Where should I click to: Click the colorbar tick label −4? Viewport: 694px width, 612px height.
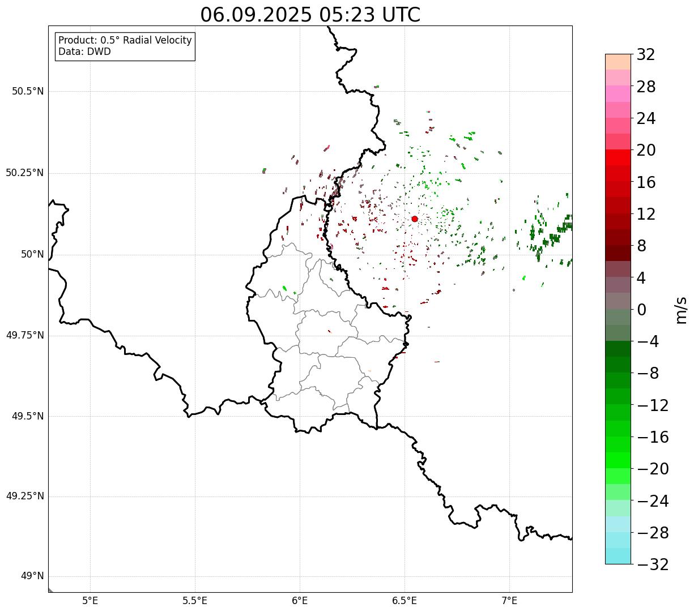pyautogui.click(x=647, y=341)
